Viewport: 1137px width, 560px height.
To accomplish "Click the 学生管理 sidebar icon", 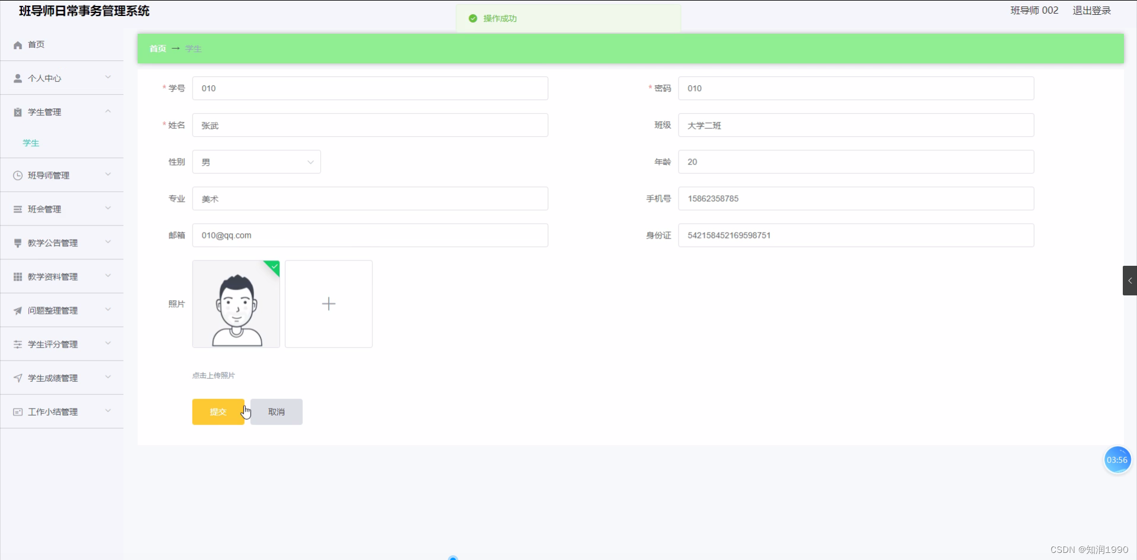I will (x=17, y=111).
